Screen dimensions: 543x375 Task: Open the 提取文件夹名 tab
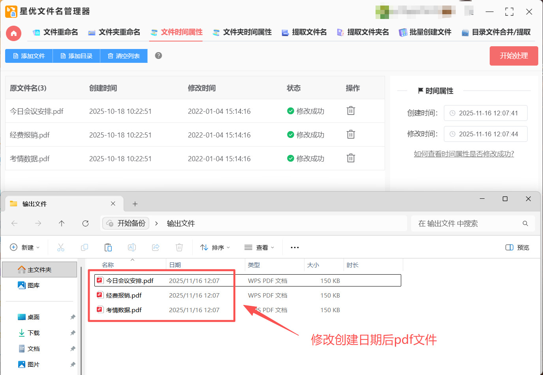click(x=363, y=32)
